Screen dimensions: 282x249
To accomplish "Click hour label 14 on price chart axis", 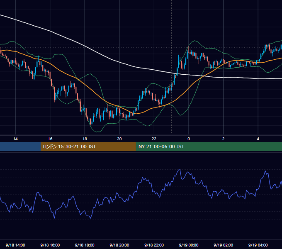I will pos(15,139).
